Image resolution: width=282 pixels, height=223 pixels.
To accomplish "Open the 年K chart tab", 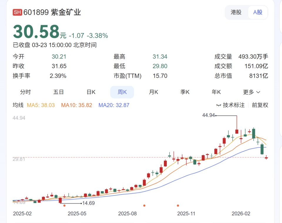I will 216,92.
